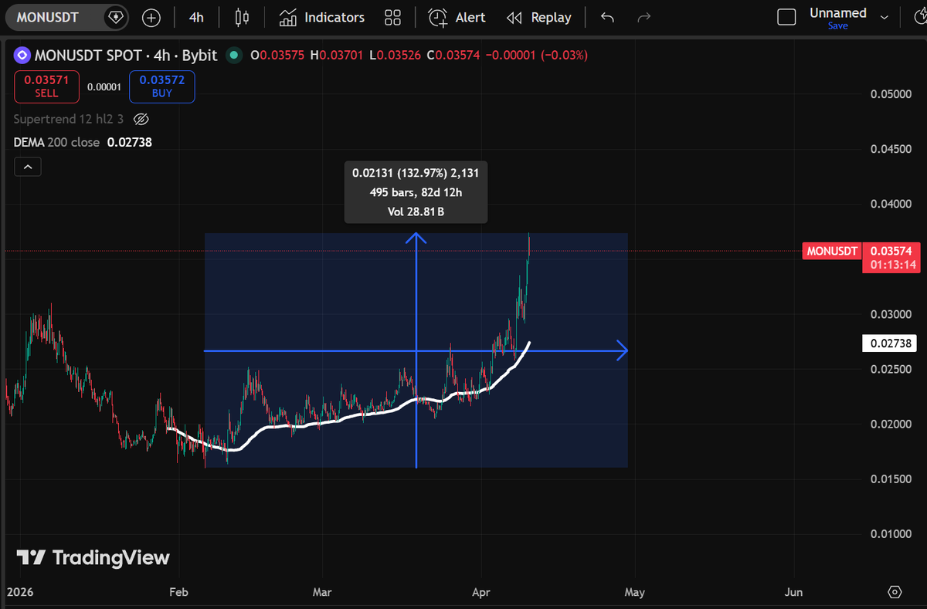Image resolution: width=927 pixels, height=609 pixels.
Task: Click the diamond badge beside MONUSDT
Action: pyautogui.click(x=115, y=17)
